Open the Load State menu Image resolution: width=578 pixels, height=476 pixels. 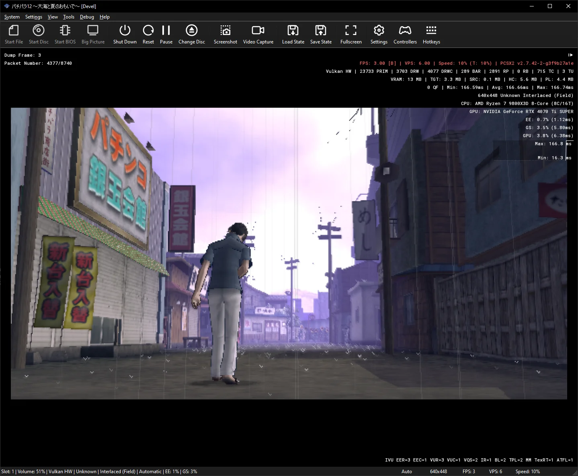[293, 34]
